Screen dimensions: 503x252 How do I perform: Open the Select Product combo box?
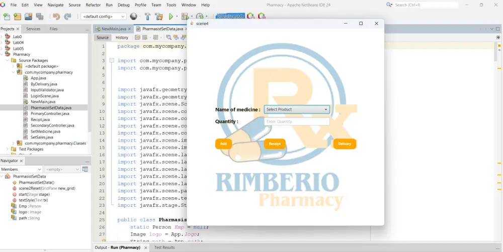(x=297, y=109)
